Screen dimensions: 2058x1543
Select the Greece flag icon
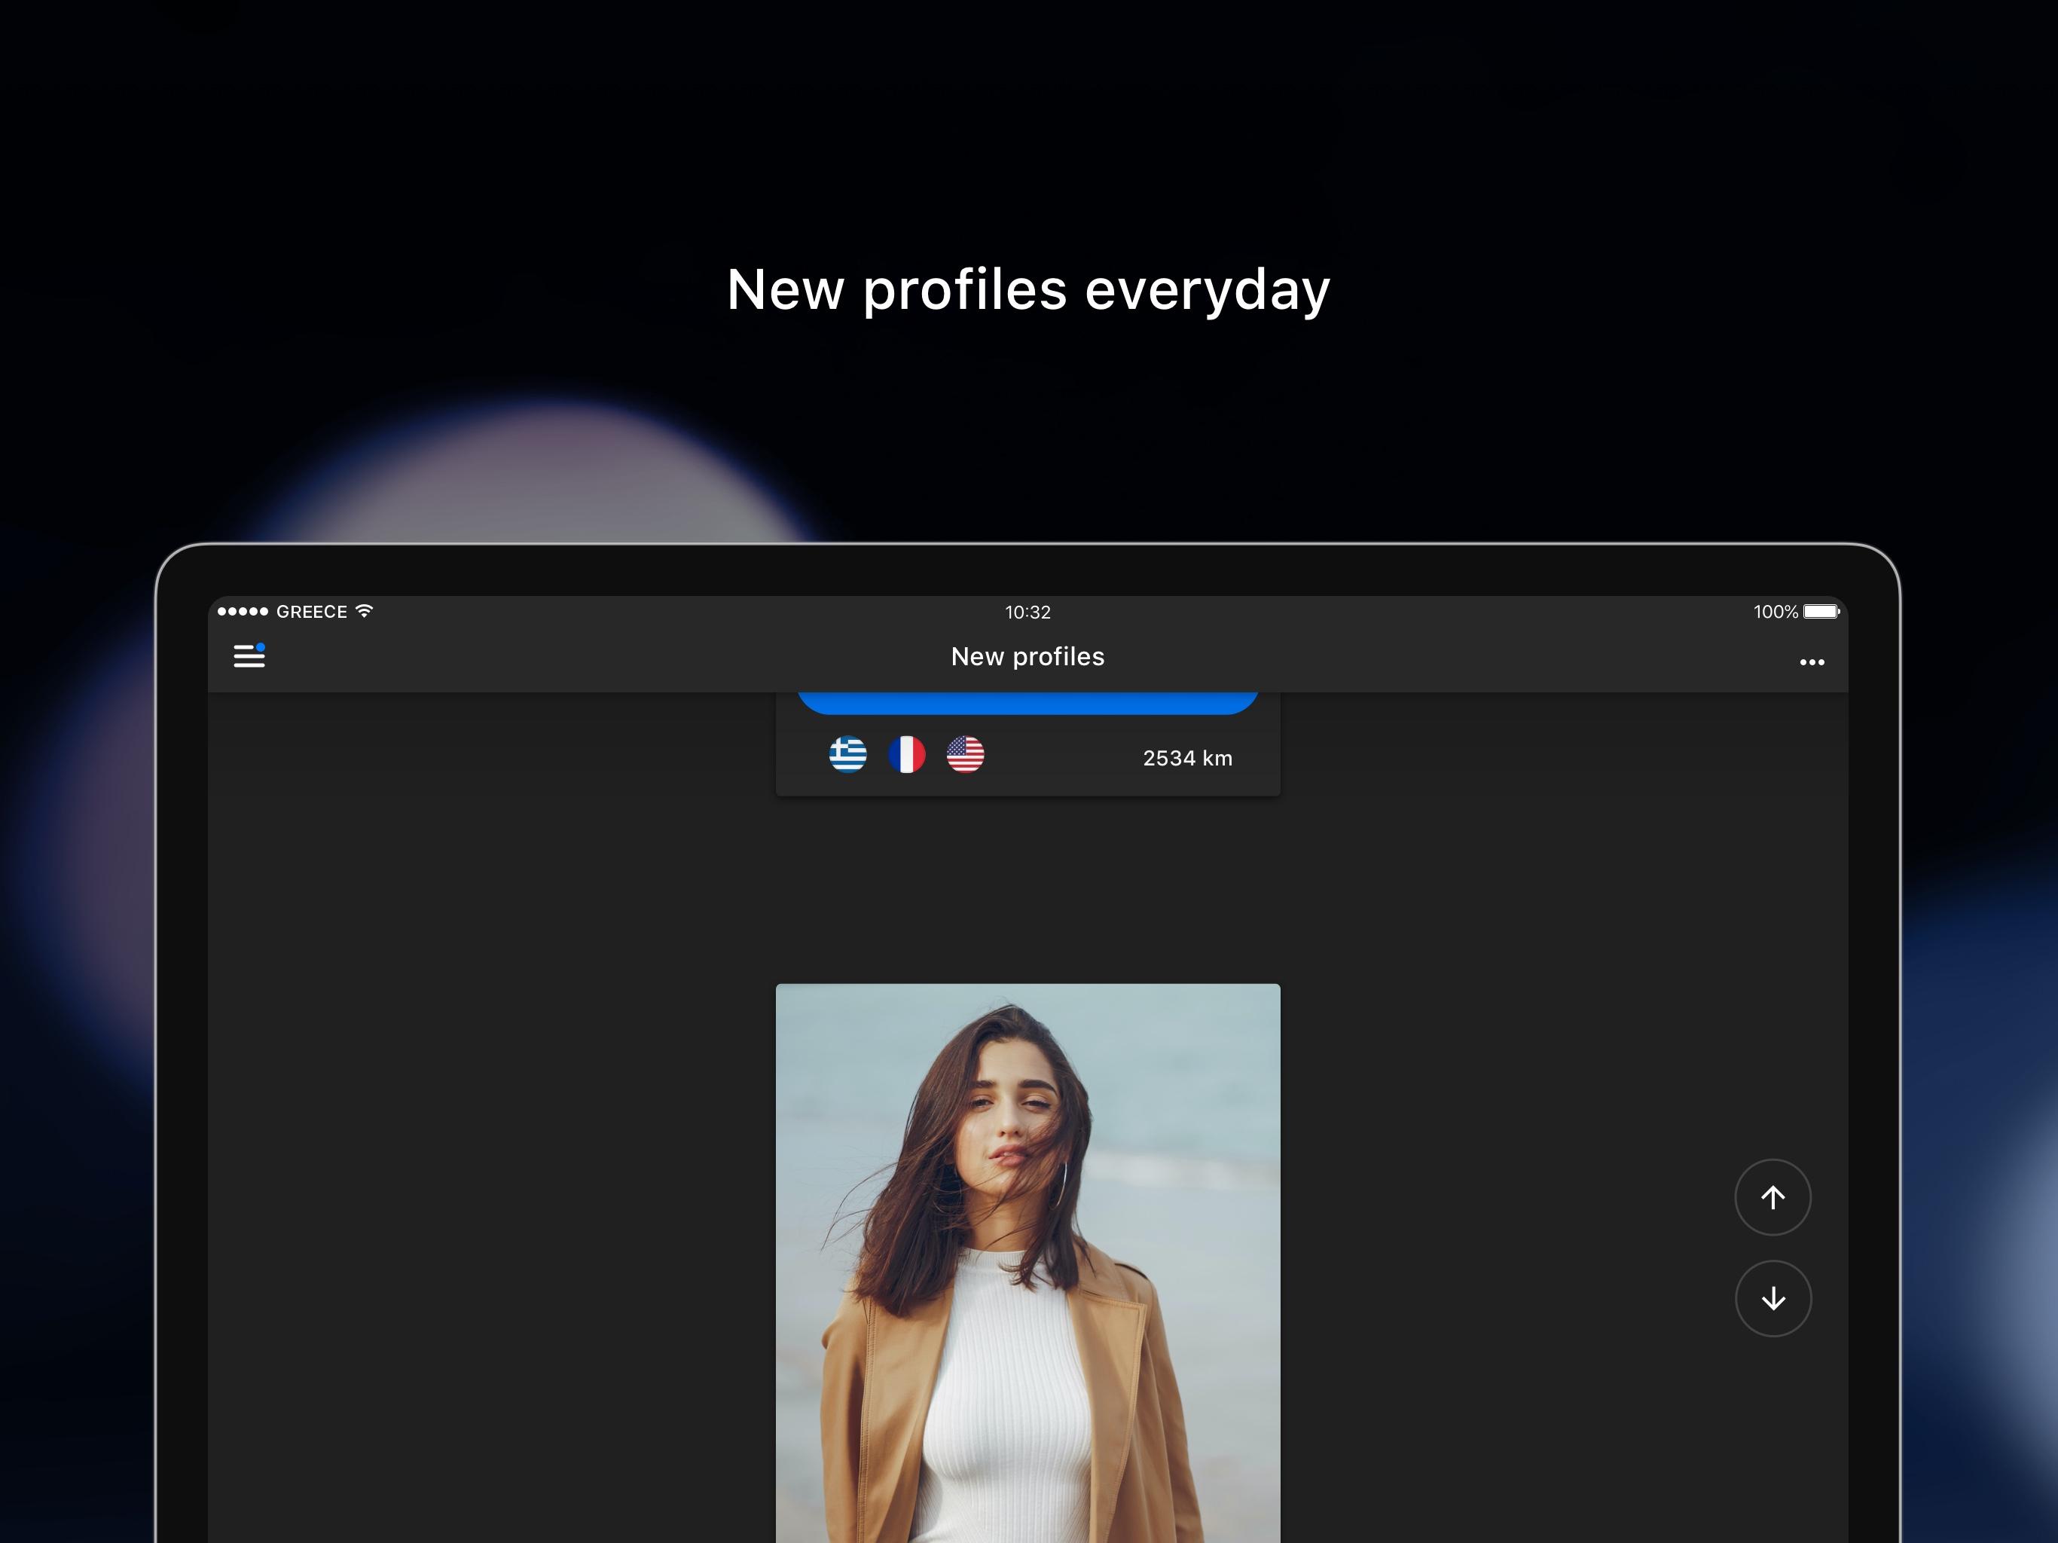pyautogui.click(x=847, y=755)
